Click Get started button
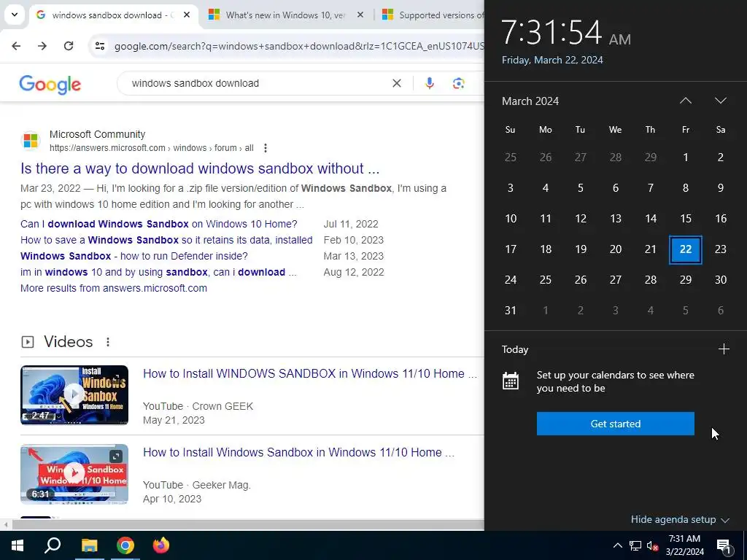 pos(616,424)
